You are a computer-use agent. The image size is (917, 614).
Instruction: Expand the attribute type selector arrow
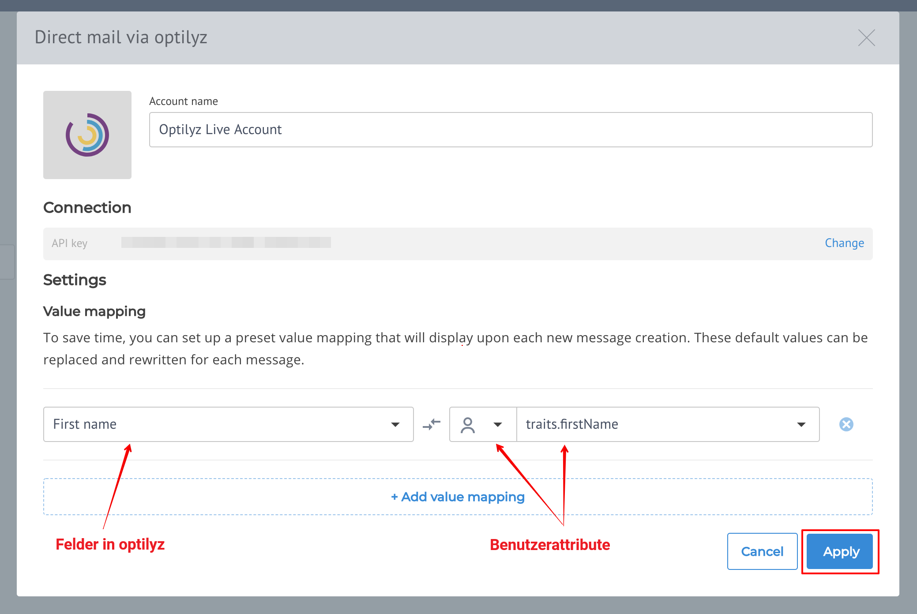click(498, 424)
